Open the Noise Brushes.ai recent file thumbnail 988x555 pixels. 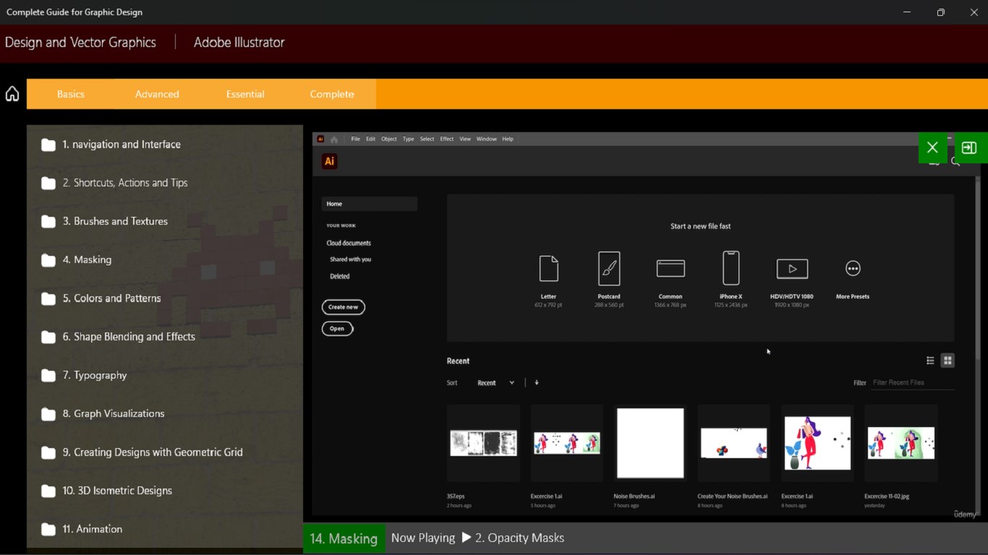[650, 443]
